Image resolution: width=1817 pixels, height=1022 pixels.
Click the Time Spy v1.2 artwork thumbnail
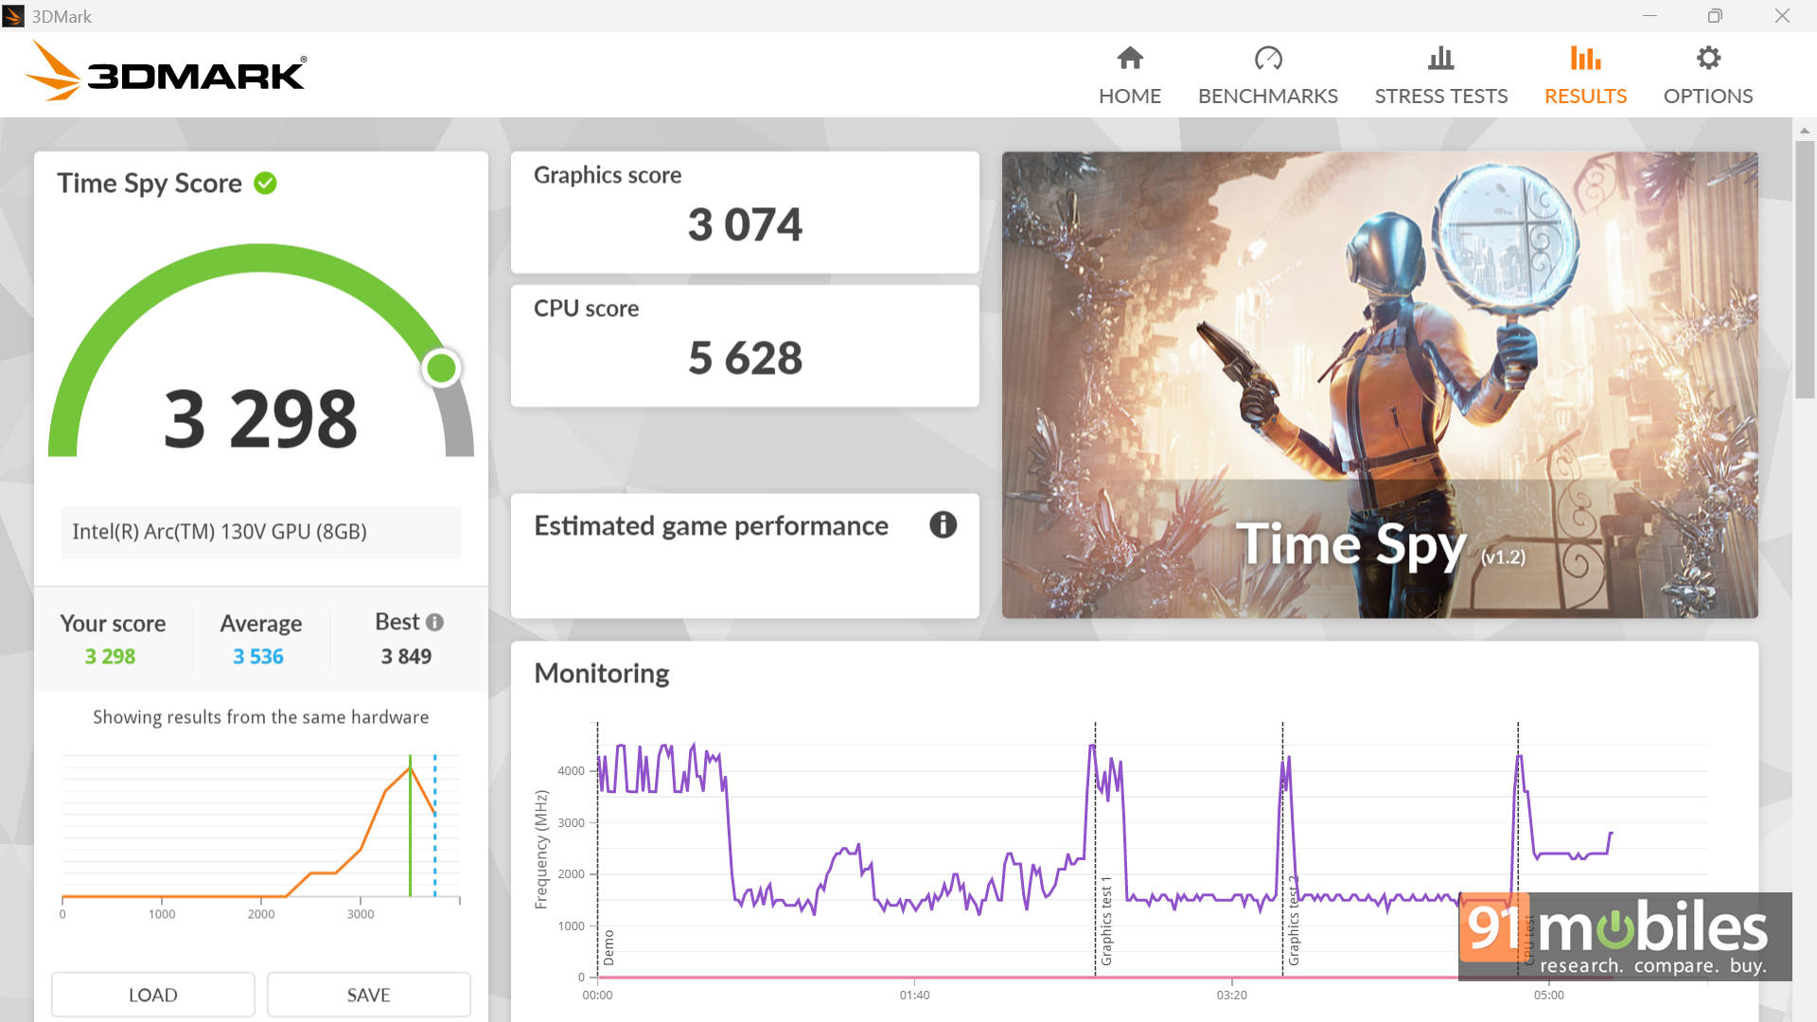(x=1379, y=384)
